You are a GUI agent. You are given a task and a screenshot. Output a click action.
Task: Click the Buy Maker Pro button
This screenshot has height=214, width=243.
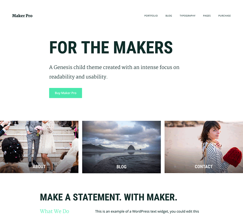(65, 93)
